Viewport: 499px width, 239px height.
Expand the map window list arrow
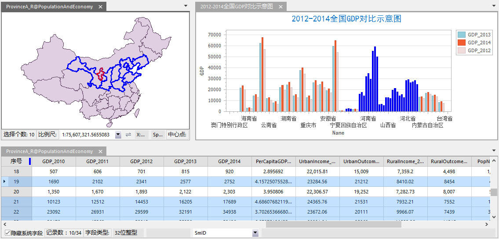[186, 6]
